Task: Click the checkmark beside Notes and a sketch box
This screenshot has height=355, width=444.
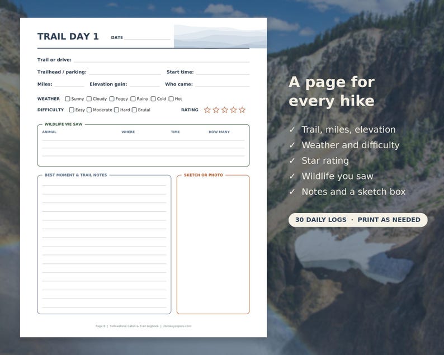Action: [x=292, y=192]
